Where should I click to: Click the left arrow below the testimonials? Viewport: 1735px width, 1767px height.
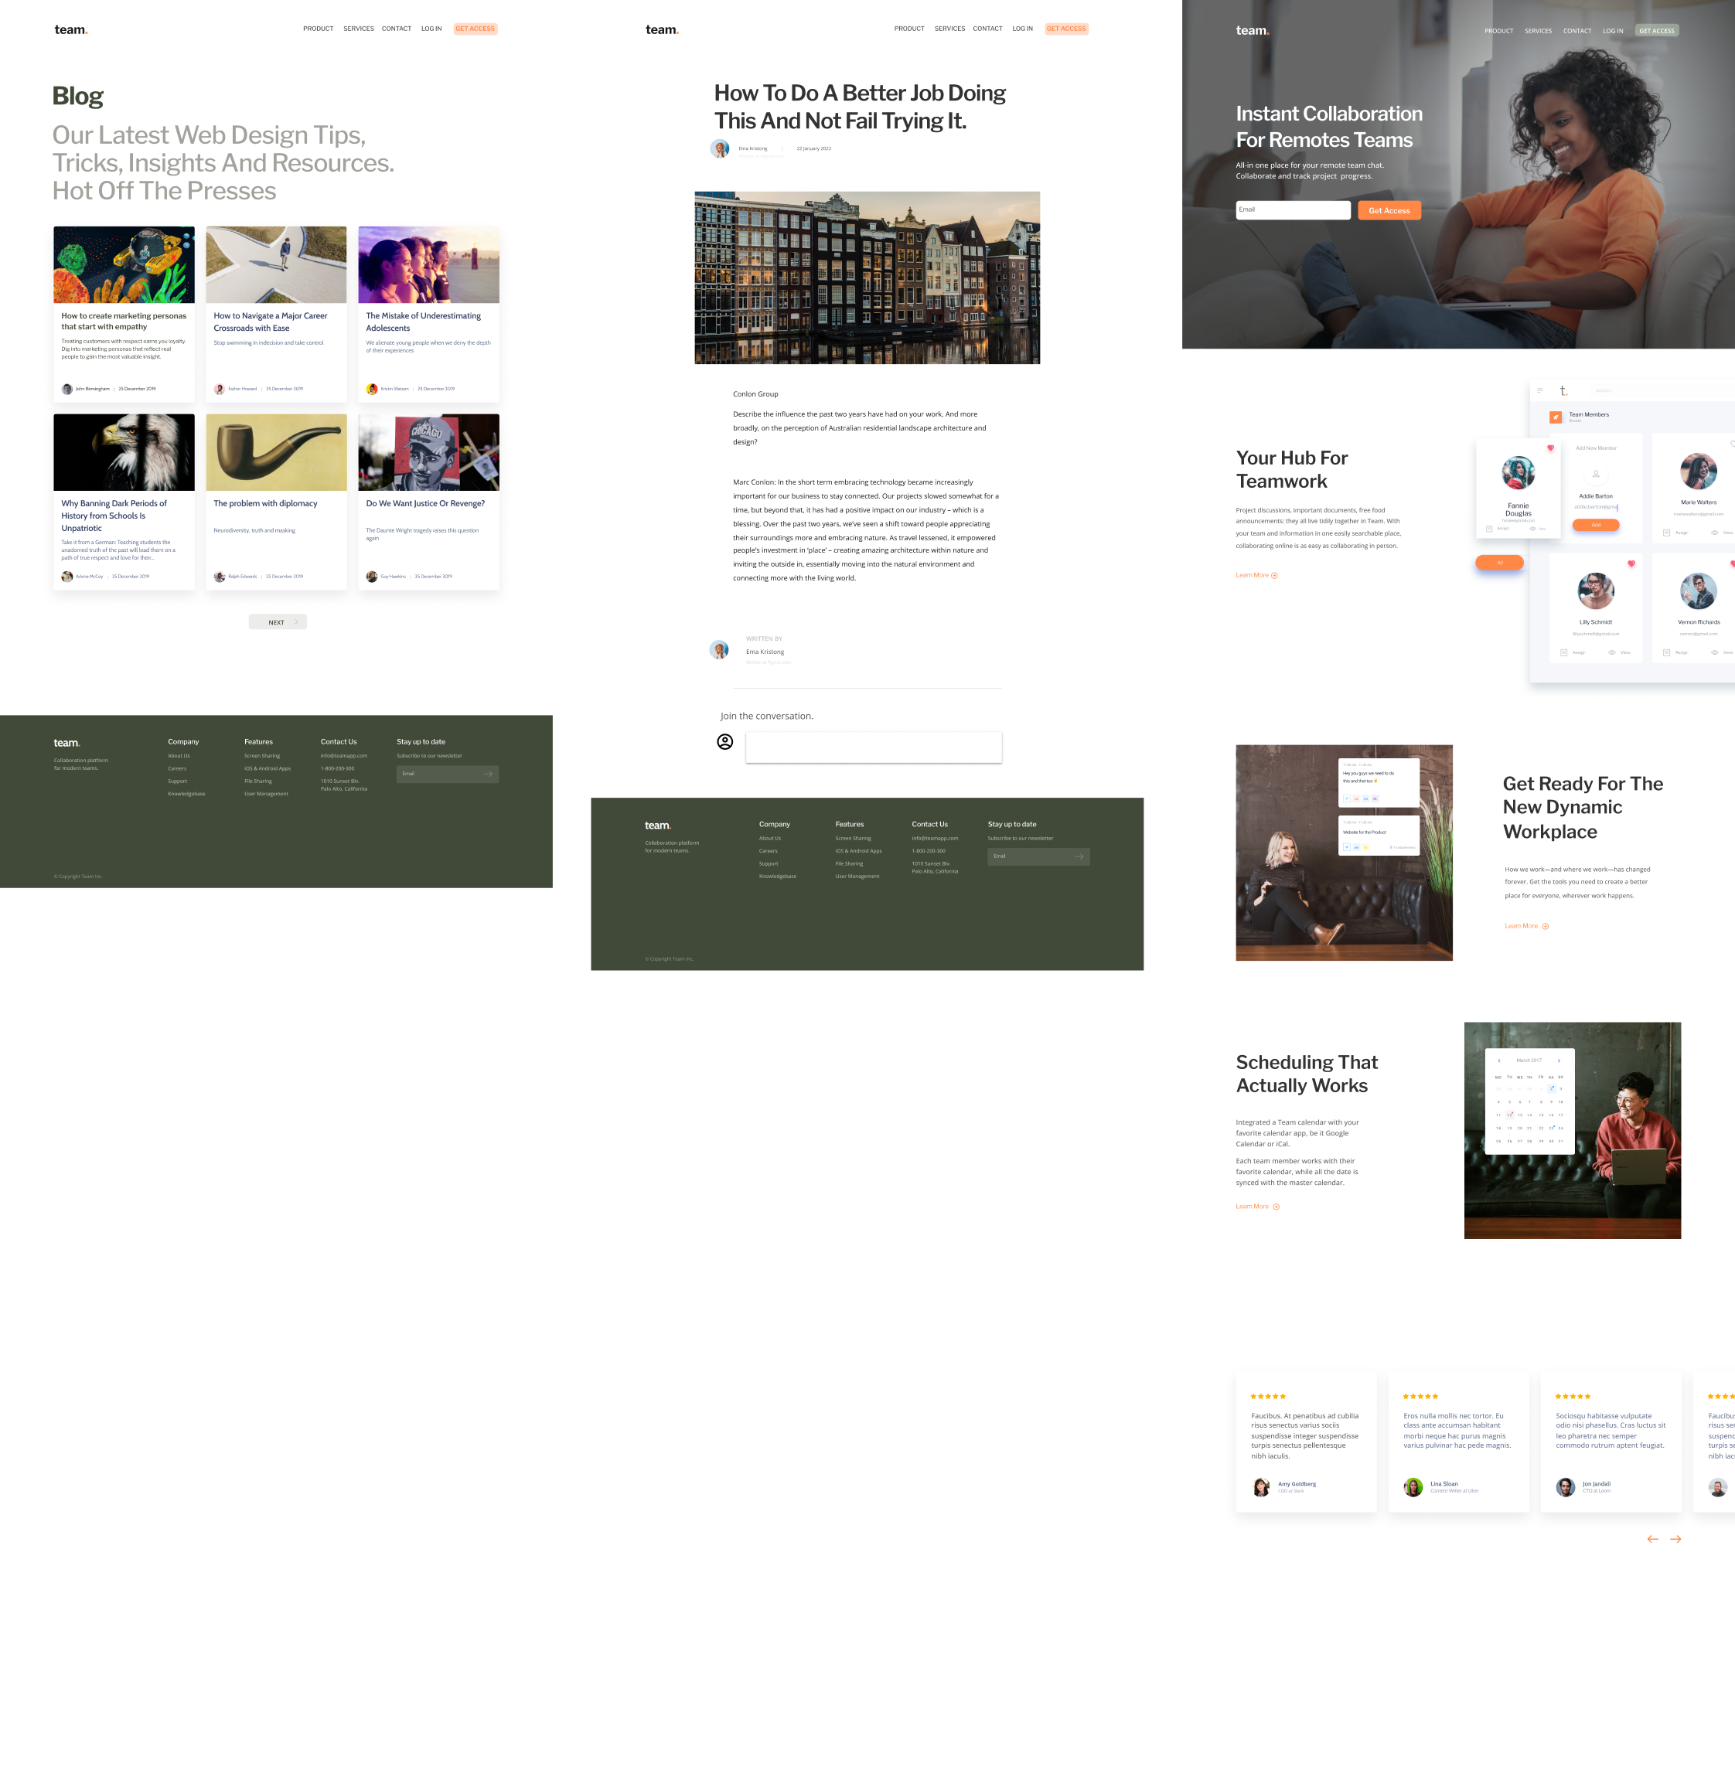(x=1652, y=1539)
